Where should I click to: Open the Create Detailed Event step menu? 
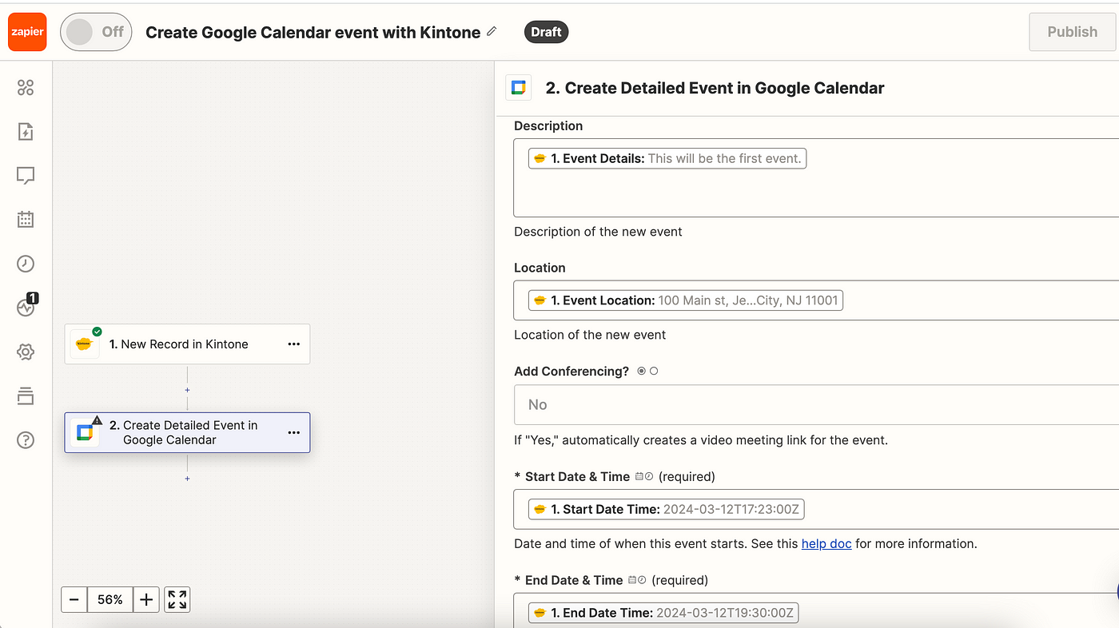pyautogui.click(x=294, y=432)
